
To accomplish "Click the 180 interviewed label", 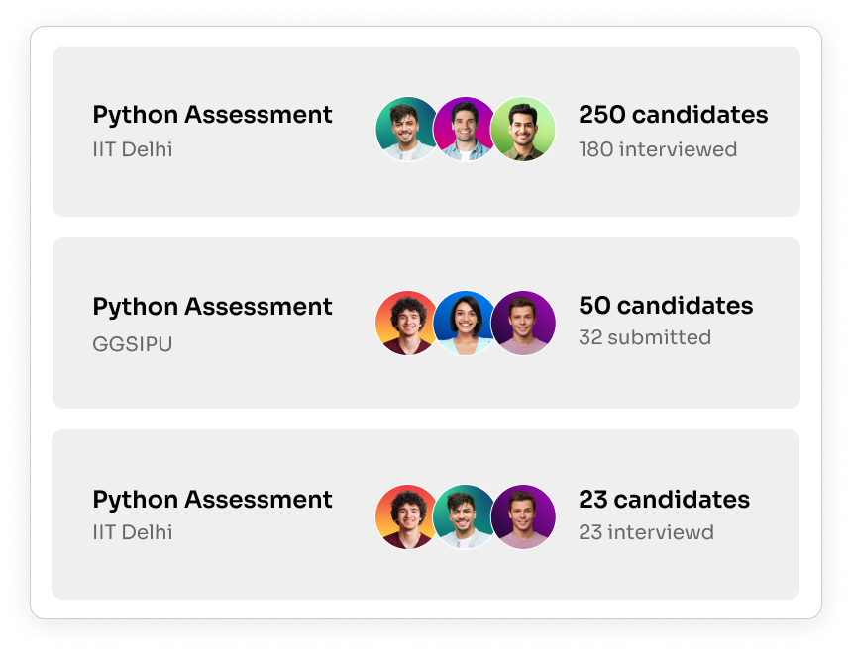I will (658, 149).
